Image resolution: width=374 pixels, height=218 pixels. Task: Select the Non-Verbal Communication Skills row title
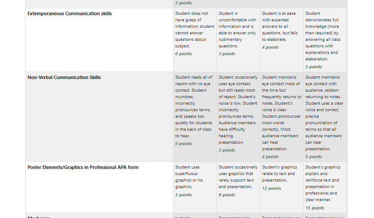(64, 77)
